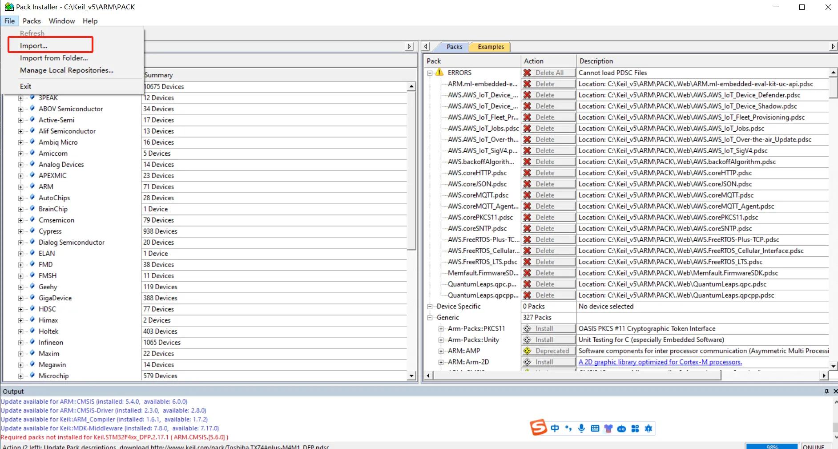Collapse the ERRORS tree group
This screenshot has height=449, width=838.
(x=430, y=73)
